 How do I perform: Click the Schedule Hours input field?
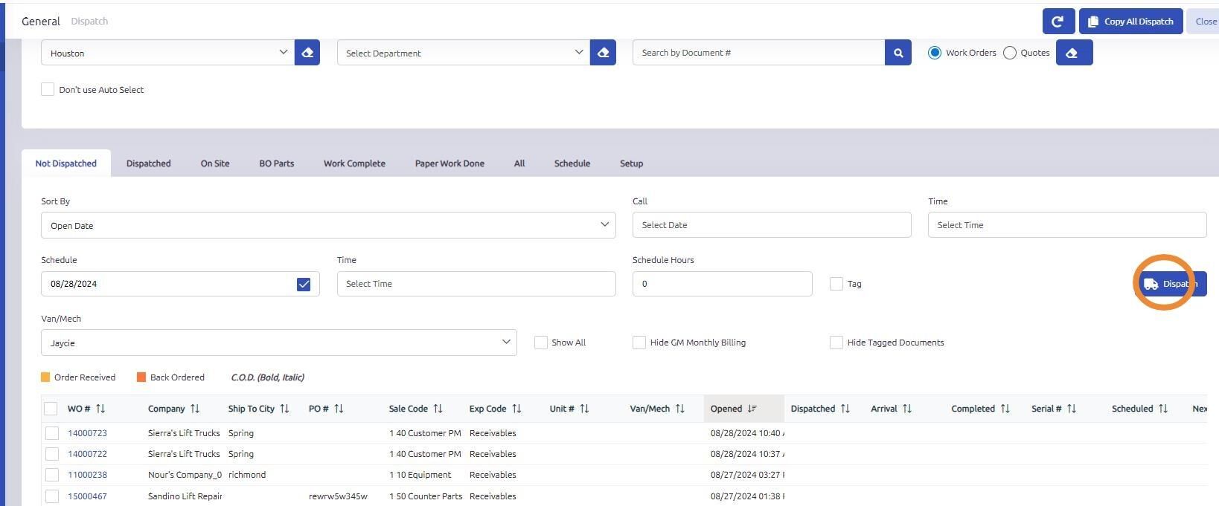coord(721,284)
